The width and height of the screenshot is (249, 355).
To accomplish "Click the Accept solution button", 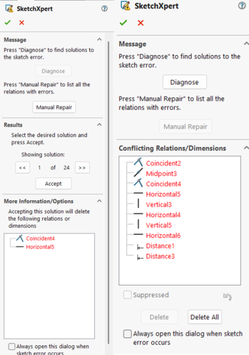I will [53, 183].
